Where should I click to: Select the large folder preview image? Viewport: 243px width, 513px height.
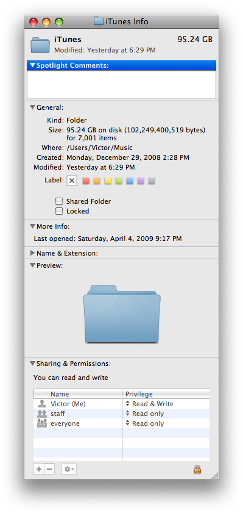pyautogui.click(x=122, y=314)
